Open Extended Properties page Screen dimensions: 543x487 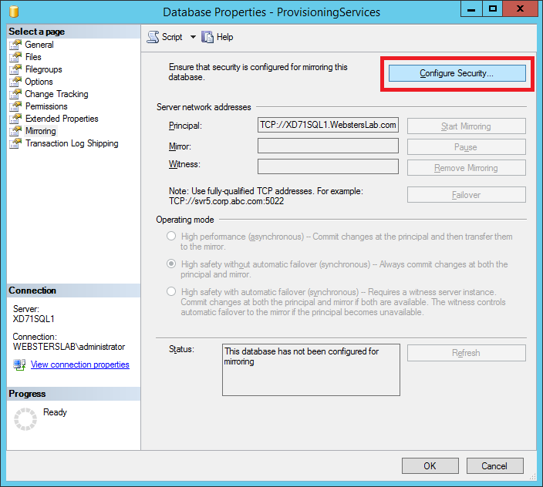coord(62,119)
